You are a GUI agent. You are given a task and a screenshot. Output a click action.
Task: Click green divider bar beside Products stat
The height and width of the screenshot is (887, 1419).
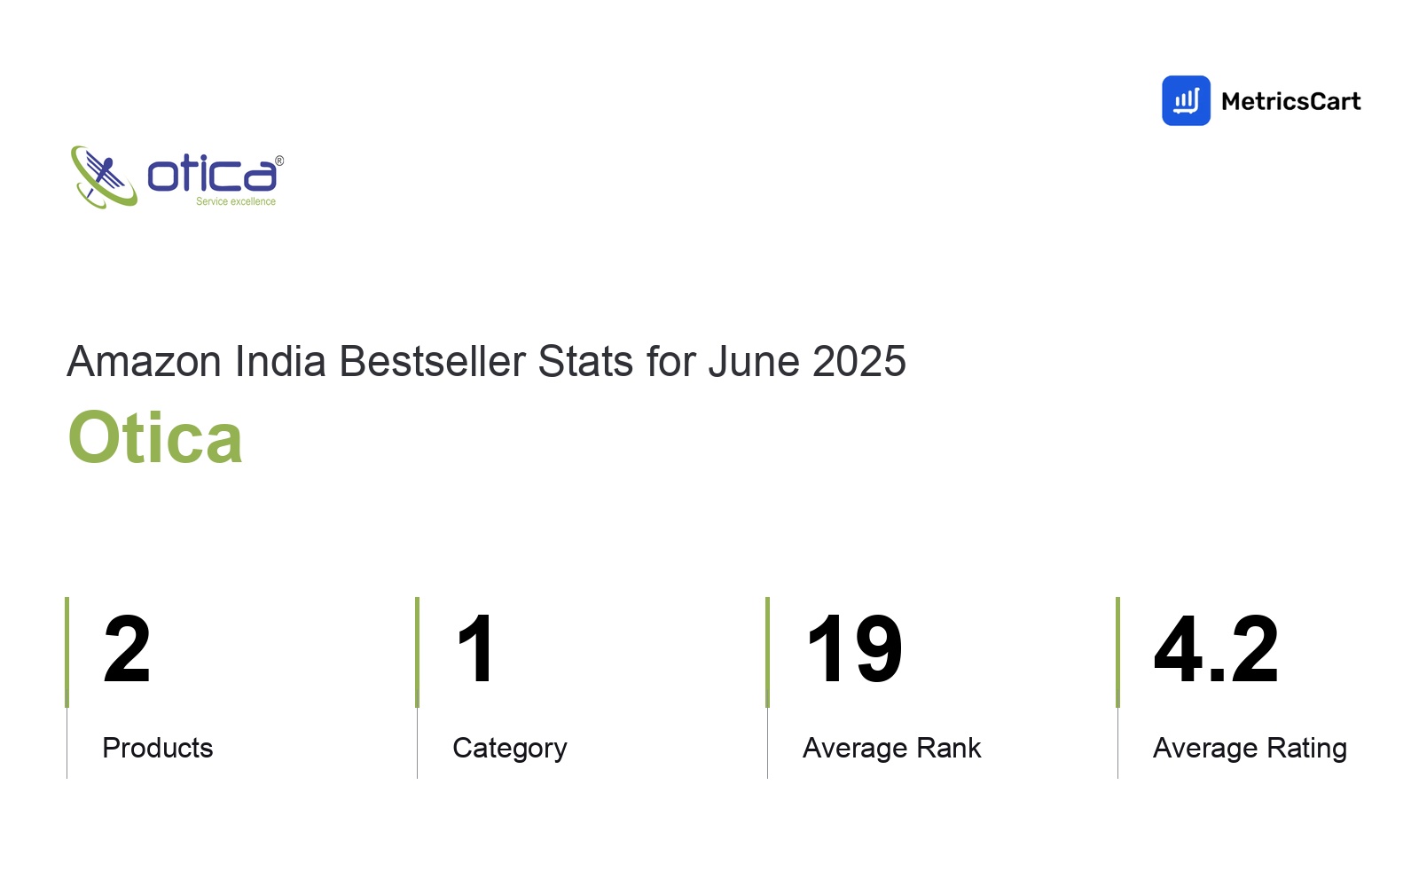67,652
